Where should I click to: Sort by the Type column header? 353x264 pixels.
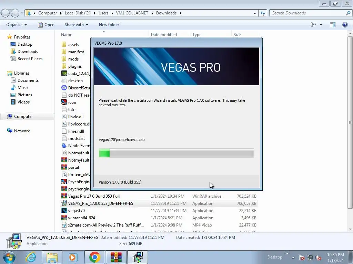click(x=197, y=35)
